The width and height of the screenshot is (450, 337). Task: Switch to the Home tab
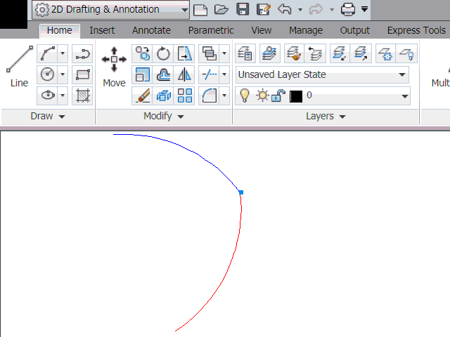tap(59, 30)
